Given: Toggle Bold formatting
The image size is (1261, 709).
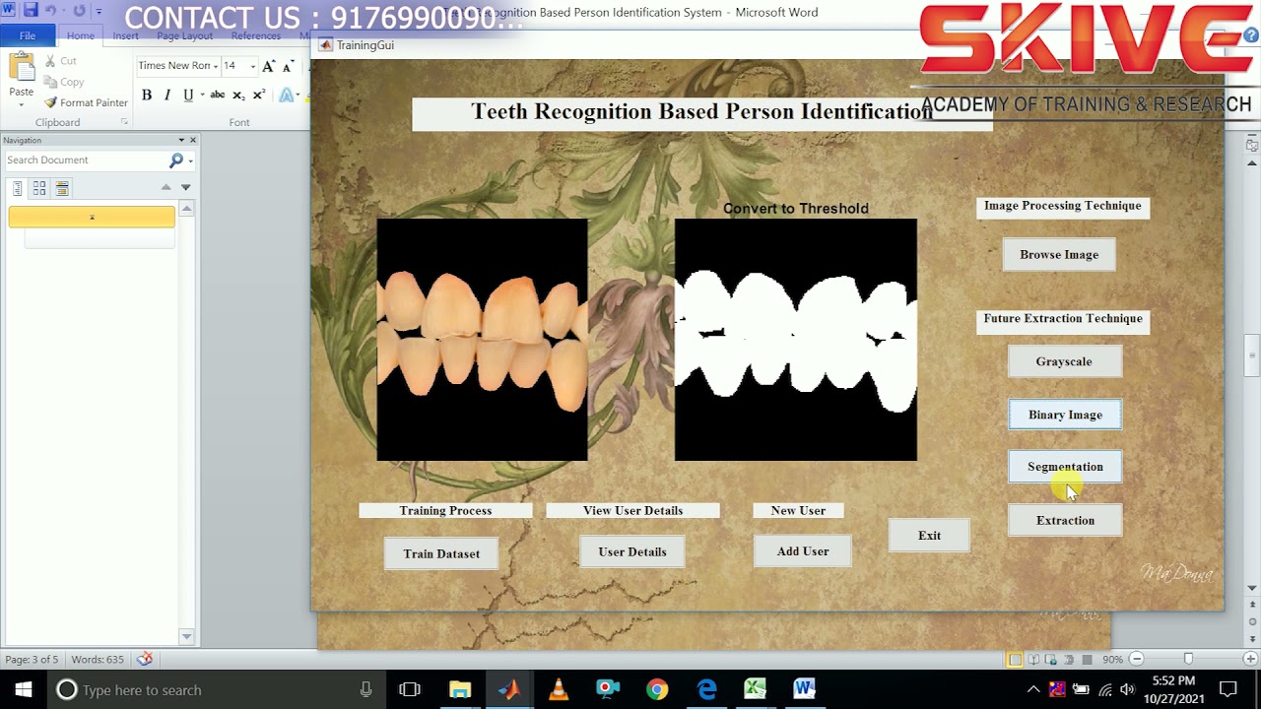Looking at the screenshot, I should (147, 95).
